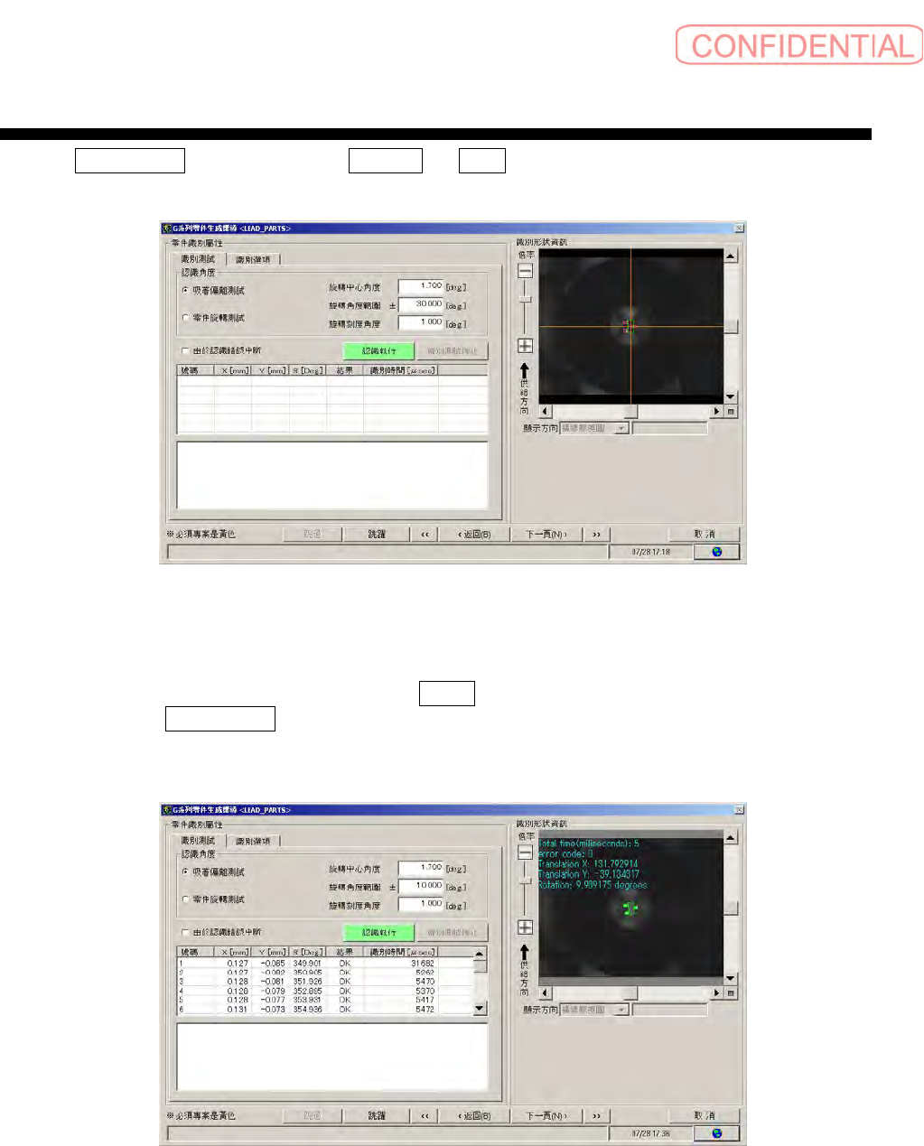Click 倍率 zoom slider handle in the 17:36 window
Screen dimensions: 924x1146
coord(526,881)
